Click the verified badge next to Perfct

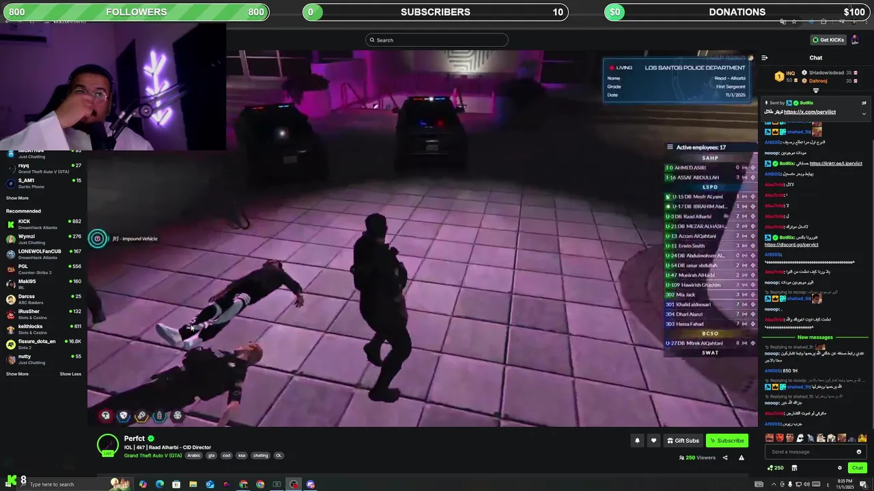coord(151,438)
